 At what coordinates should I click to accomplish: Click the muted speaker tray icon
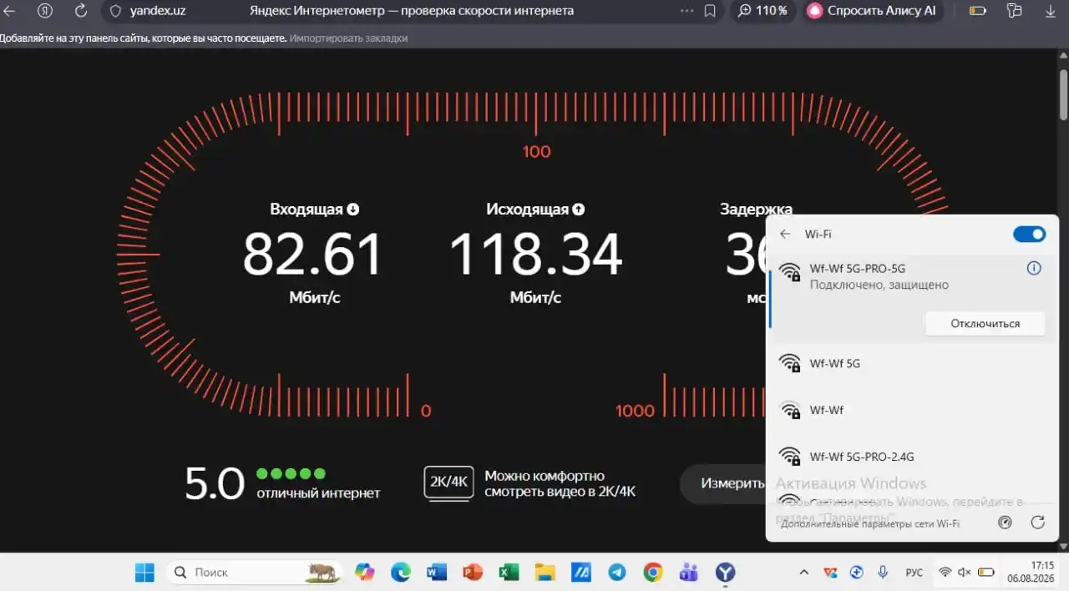click(x=965, y=572)
